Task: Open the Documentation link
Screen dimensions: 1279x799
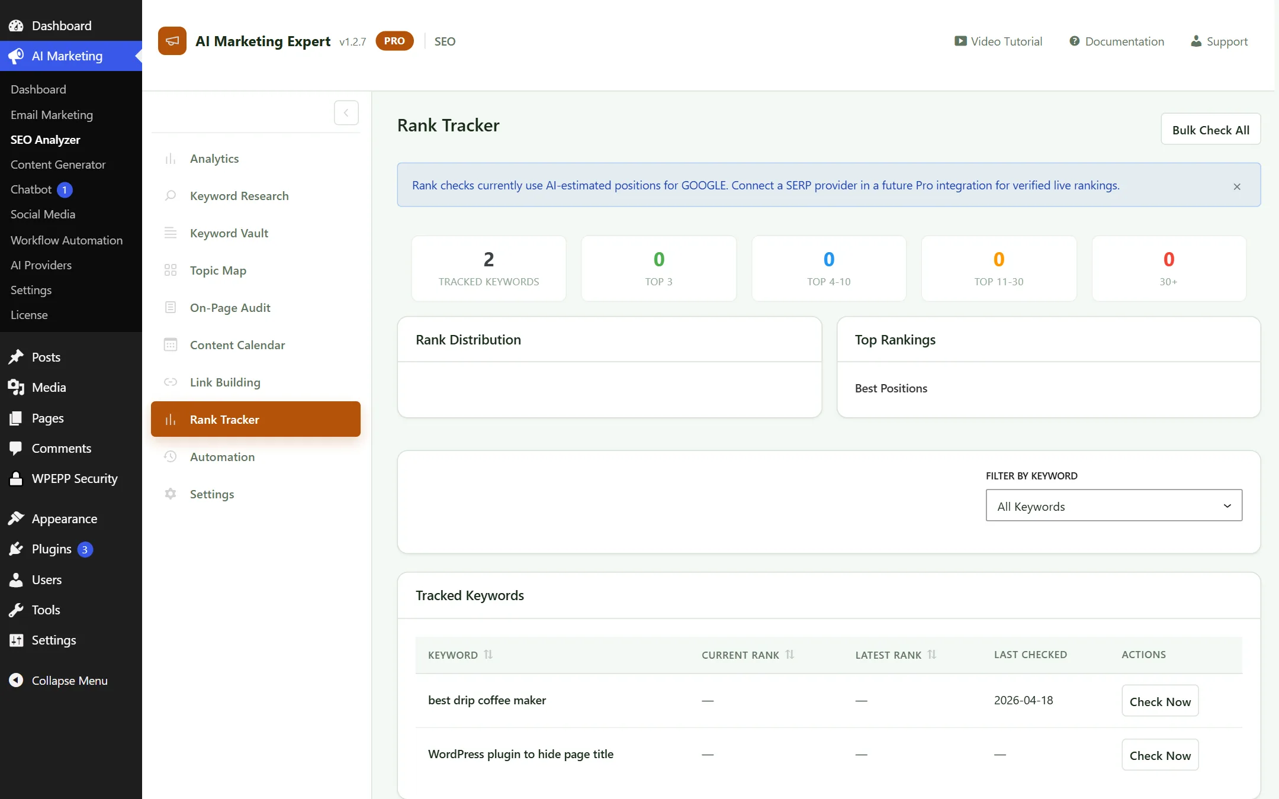Action: pyautogui.click(x=1117, y=41)
